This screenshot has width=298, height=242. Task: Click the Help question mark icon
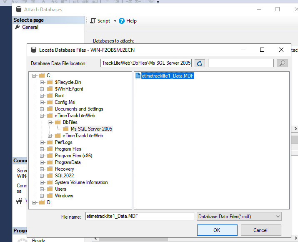pyautogui.click(x=122, y=21)
